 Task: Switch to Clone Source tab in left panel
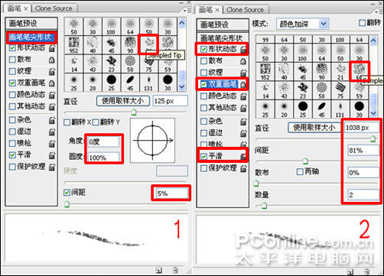pos(54,8)
